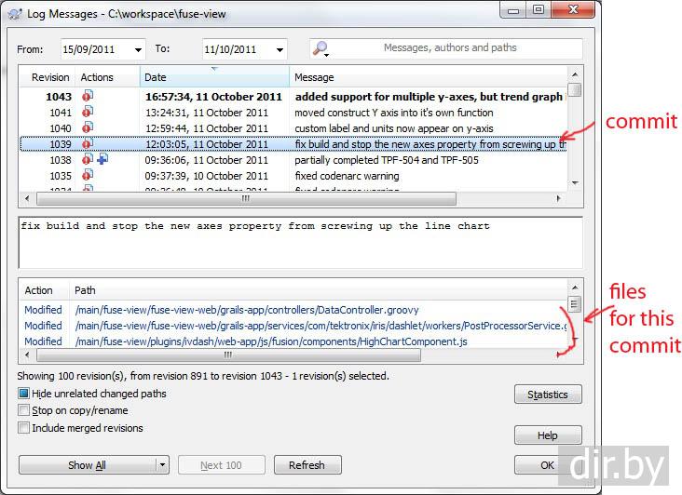Select the HighChartComponent.js modified path
The width and height of the screenshot is (682, 495).
271,341
